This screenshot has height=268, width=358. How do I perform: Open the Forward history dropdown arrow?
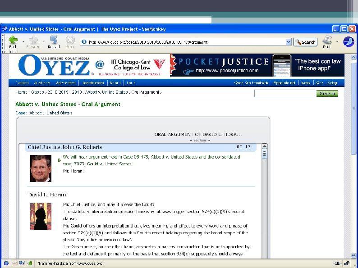click(x=44, y=42)
